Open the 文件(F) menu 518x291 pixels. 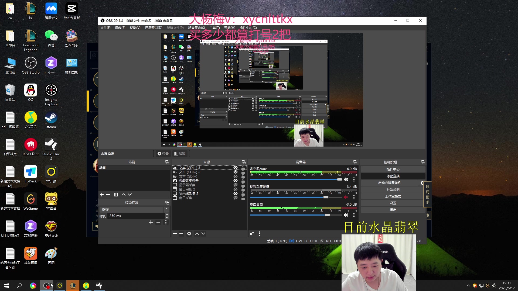pyautogui.click(x=105, y=28)
